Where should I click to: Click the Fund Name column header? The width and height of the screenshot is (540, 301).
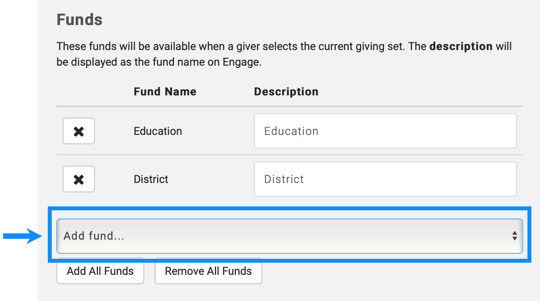[x=165, y=92]
